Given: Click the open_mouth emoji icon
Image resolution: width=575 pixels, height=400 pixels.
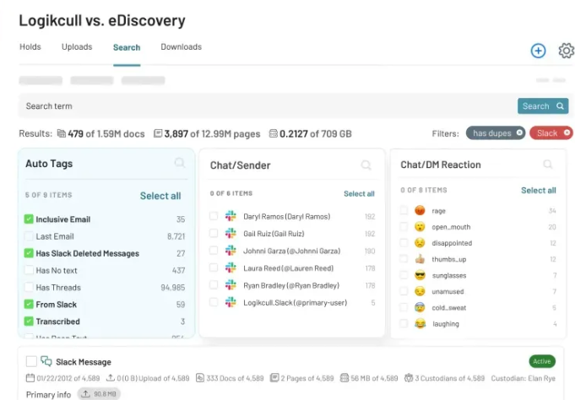Looking at the screenshot, I should click(420, 226).
